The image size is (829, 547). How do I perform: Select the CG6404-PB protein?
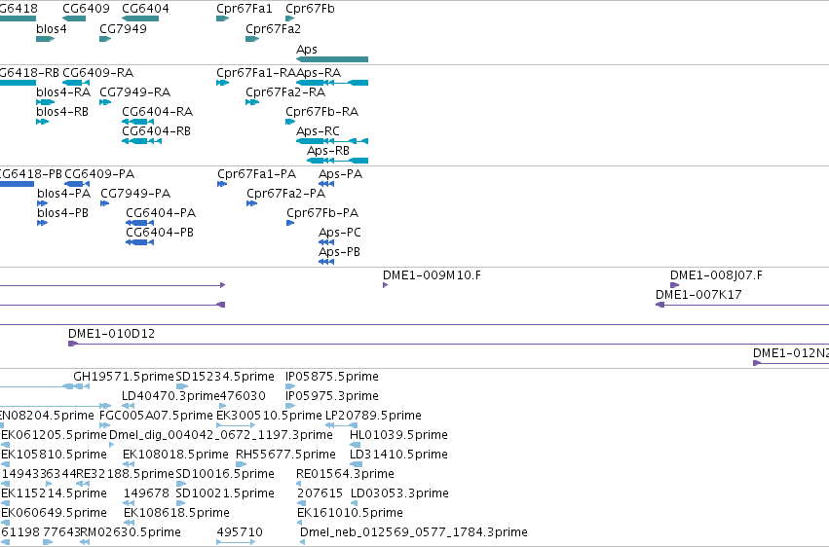(x=139, y=242)
